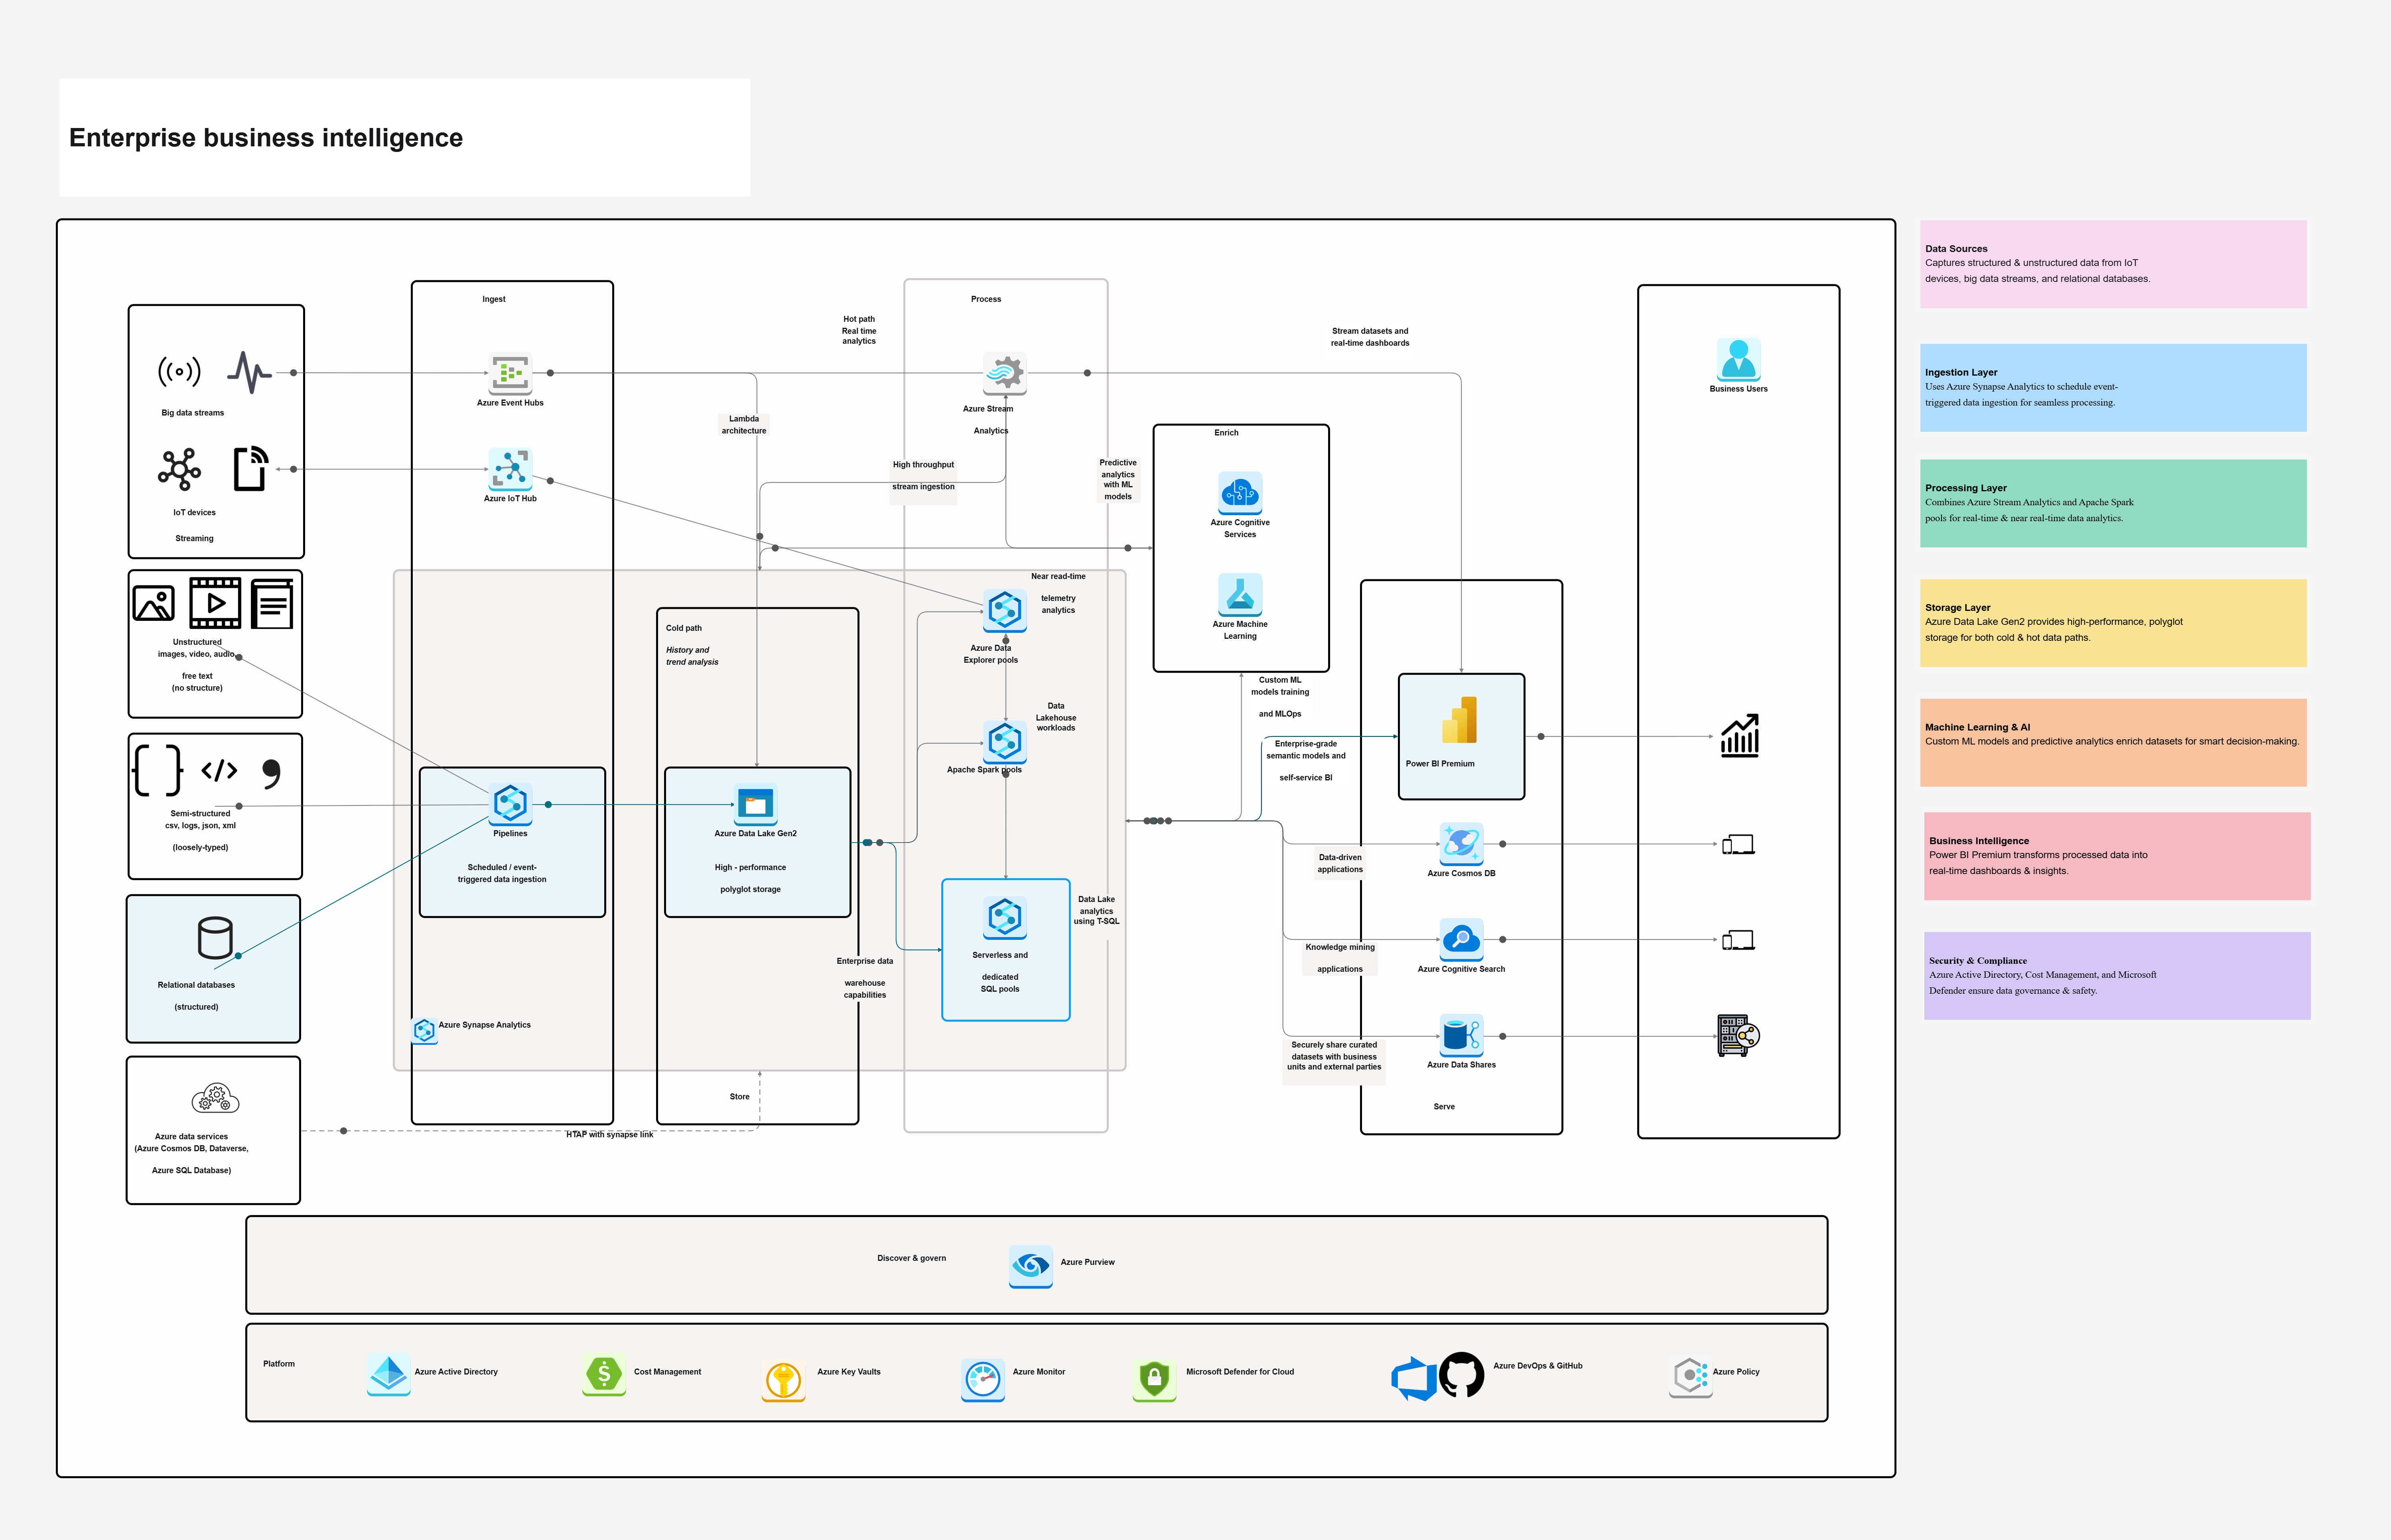Select the Azure IoT Hub icon
The image size is (2391, 1540).
pyautogui.click(x=510, y=469)
